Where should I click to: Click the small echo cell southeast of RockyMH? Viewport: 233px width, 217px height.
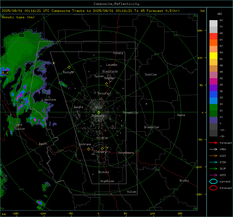pyautogui.click(x=63, y=84)
